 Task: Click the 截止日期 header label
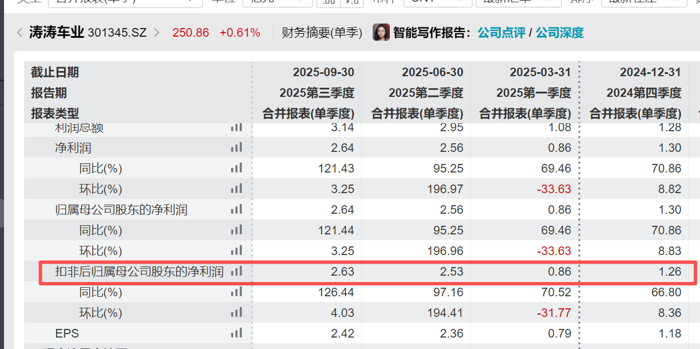point(55,72)
